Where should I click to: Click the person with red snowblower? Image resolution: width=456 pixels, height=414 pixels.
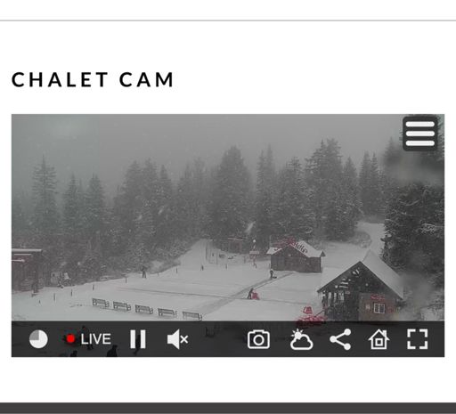pos(253,294)
